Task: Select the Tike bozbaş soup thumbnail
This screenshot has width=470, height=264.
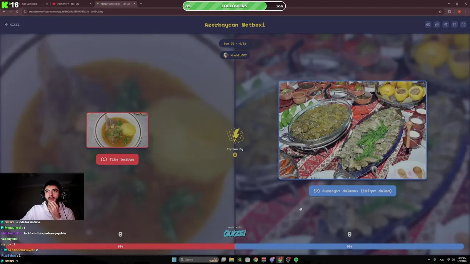Action: click(x=117, y=130)
